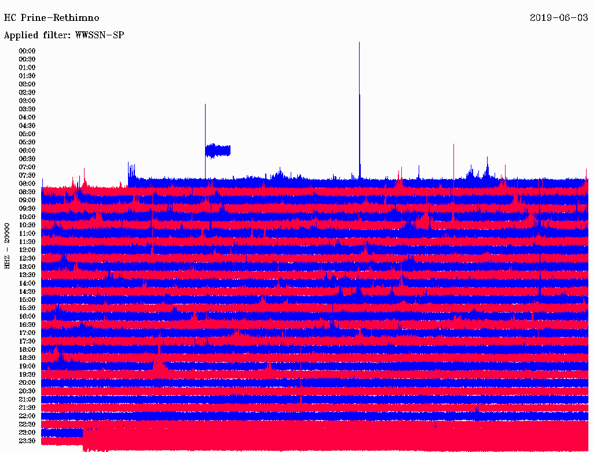This screenshot has height=452, width=593.
Task: Select the 21:30 time label
Action: pyautogui.click(x=27, y=407)
